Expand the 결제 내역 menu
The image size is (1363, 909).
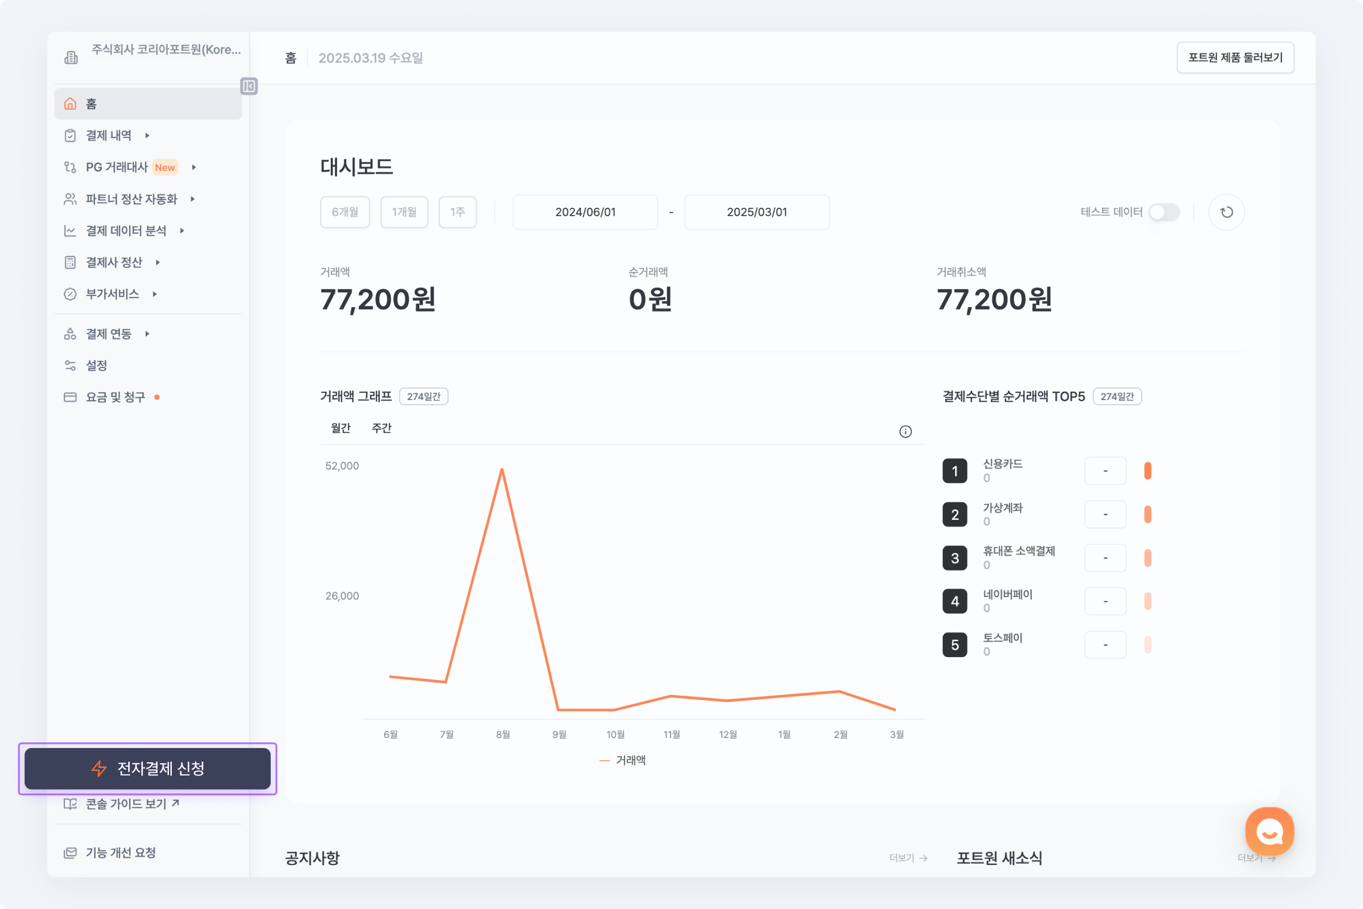[108, 136]
